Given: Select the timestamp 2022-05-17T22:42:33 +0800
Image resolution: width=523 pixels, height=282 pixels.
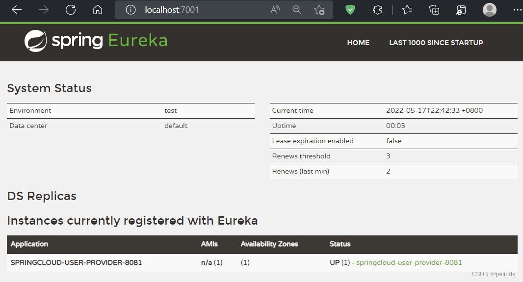Looking at the screenshot, I should click(434, 110).
